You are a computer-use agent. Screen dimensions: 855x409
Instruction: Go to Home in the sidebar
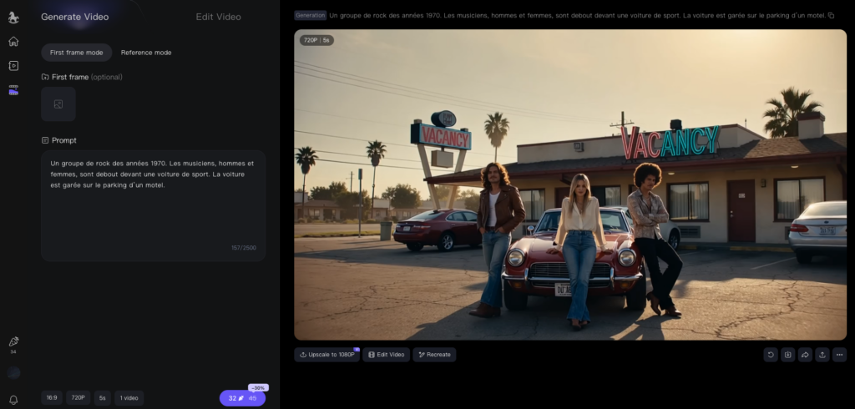13,42
